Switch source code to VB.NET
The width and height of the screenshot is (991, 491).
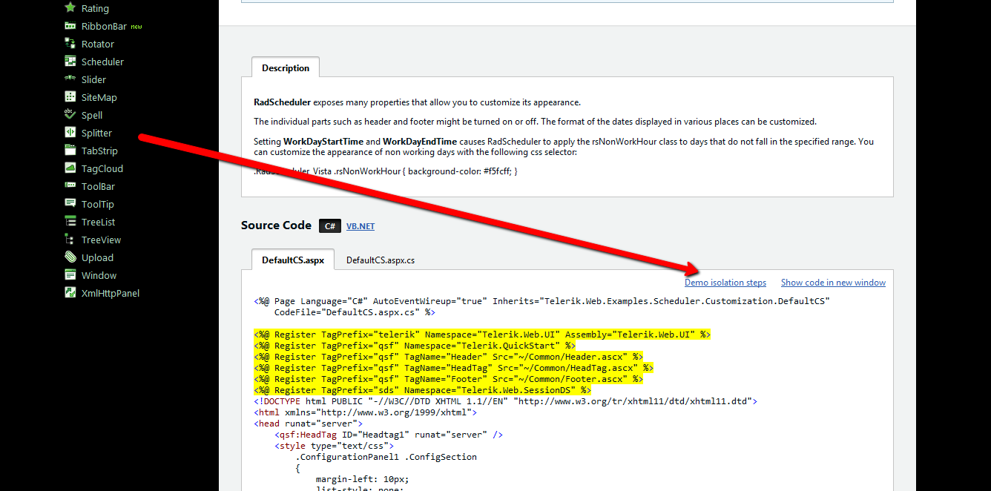(x=360, y=226)
